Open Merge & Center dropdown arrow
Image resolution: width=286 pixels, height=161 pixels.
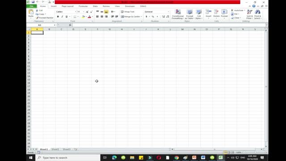[141, 17]
